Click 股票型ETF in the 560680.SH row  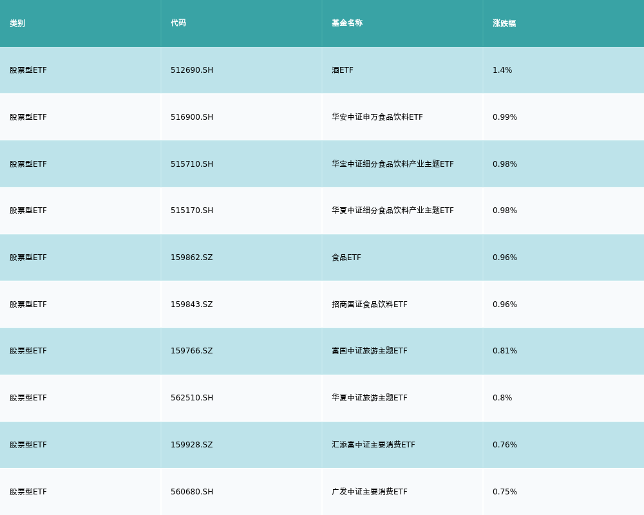click(28, 492)
